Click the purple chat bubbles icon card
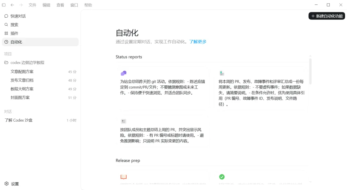Screen dimensions: 347x190 pos(123,73)
